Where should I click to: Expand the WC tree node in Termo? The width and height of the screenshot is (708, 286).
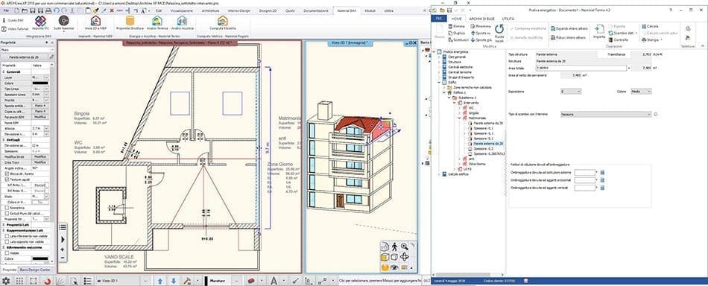(459, 108)
